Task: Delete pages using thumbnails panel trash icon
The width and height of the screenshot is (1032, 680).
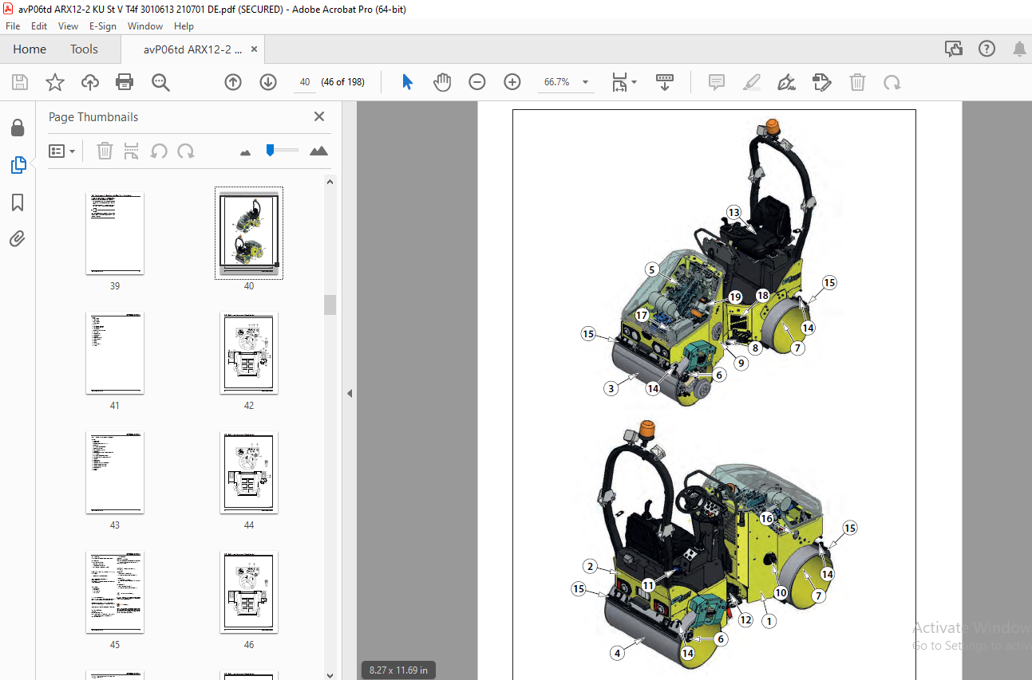Action: (105, 151)
